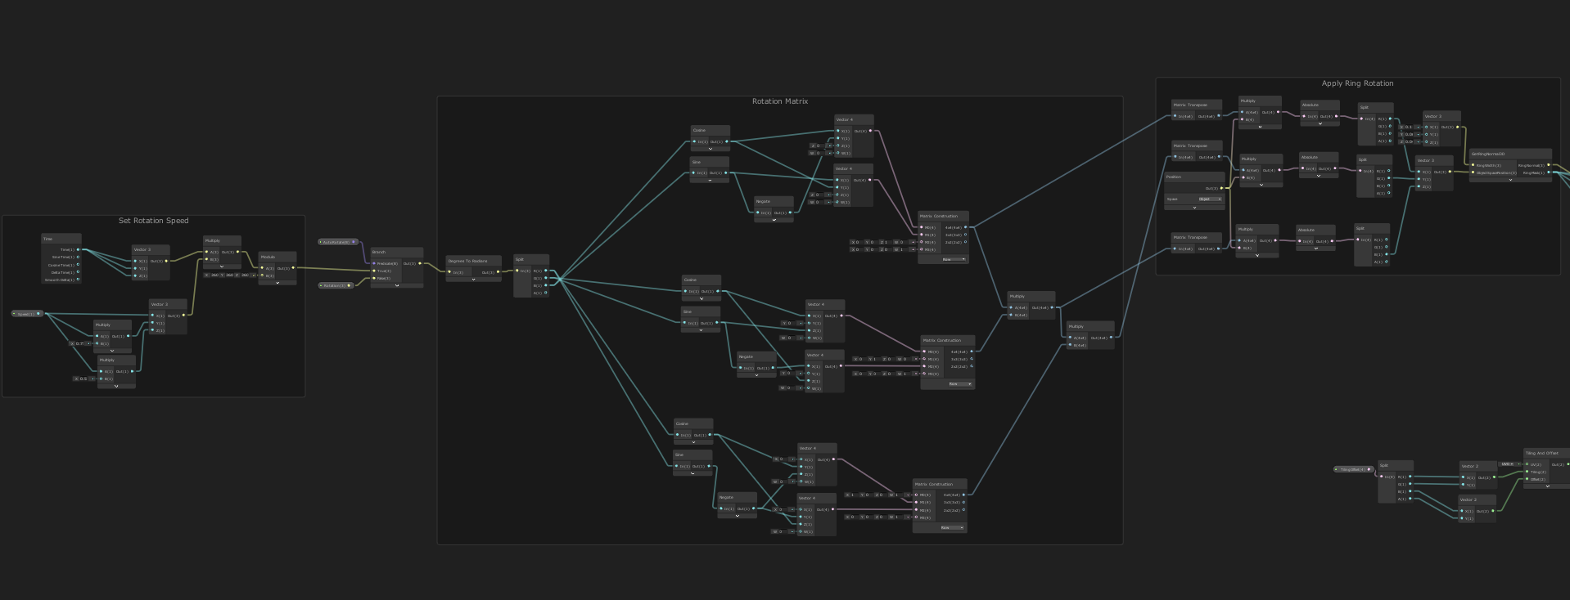Click Degrees To Radians Out(3) port
1570x600 pixels.
click(x=498, y=271)
